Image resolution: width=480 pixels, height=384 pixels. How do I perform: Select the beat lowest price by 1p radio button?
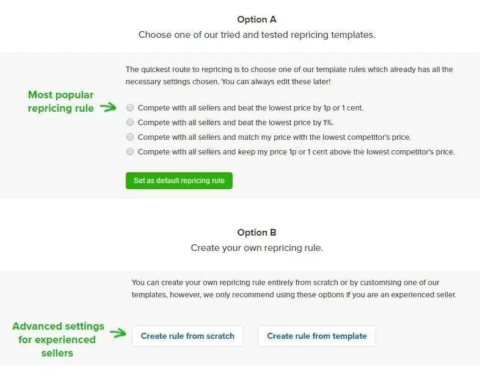pyautogui.click(x=130, y=108)
